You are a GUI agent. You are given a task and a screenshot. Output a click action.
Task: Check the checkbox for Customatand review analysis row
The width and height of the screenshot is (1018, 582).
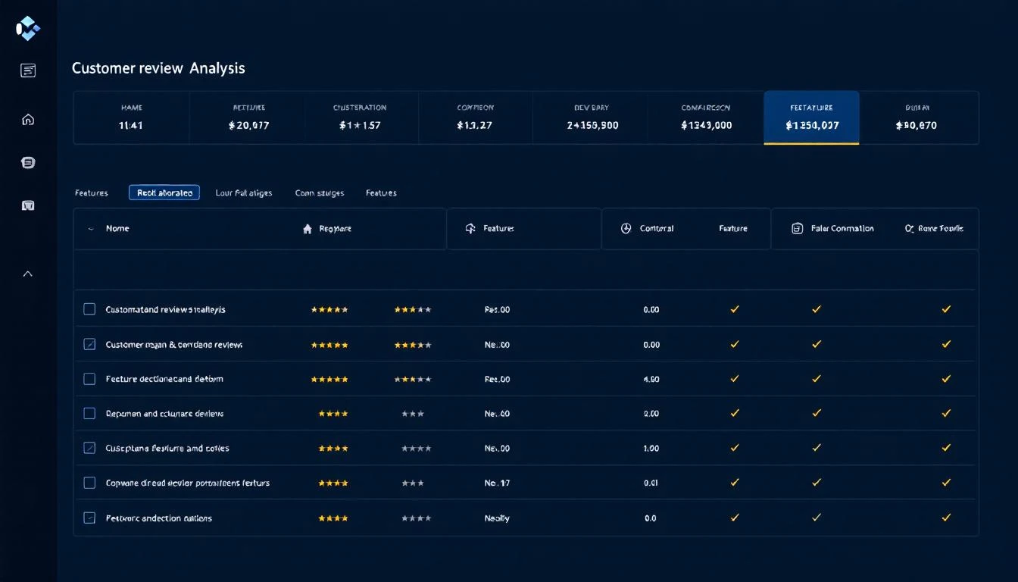pyautogui.click(x=89, y=309)
